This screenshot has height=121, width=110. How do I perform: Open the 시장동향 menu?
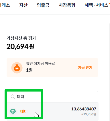click(x=67, y=5)
